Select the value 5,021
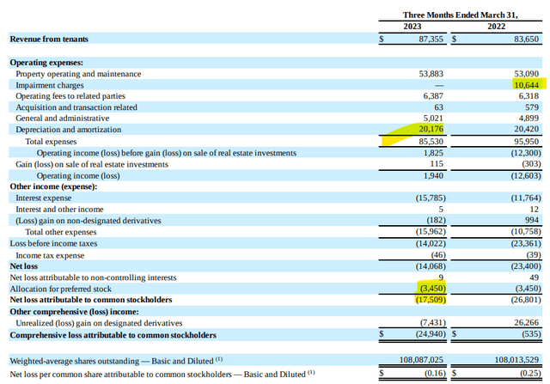Screen dimensions: 550x384 click(433, 119)
